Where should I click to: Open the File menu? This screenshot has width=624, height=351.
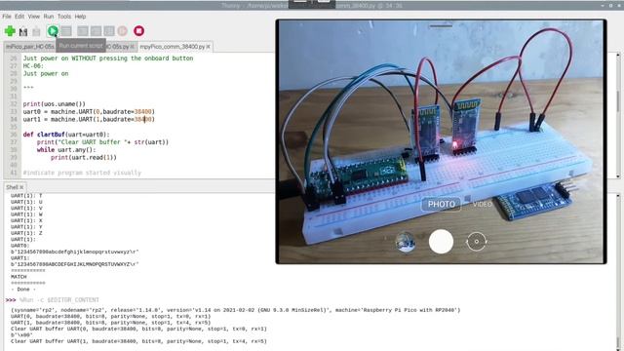(x=7, y=17)
